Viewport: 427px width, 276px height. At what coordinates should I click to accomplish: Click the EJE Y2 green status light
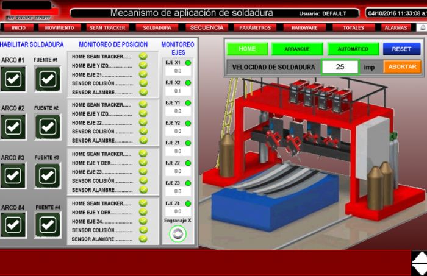(x=188, y=123)
